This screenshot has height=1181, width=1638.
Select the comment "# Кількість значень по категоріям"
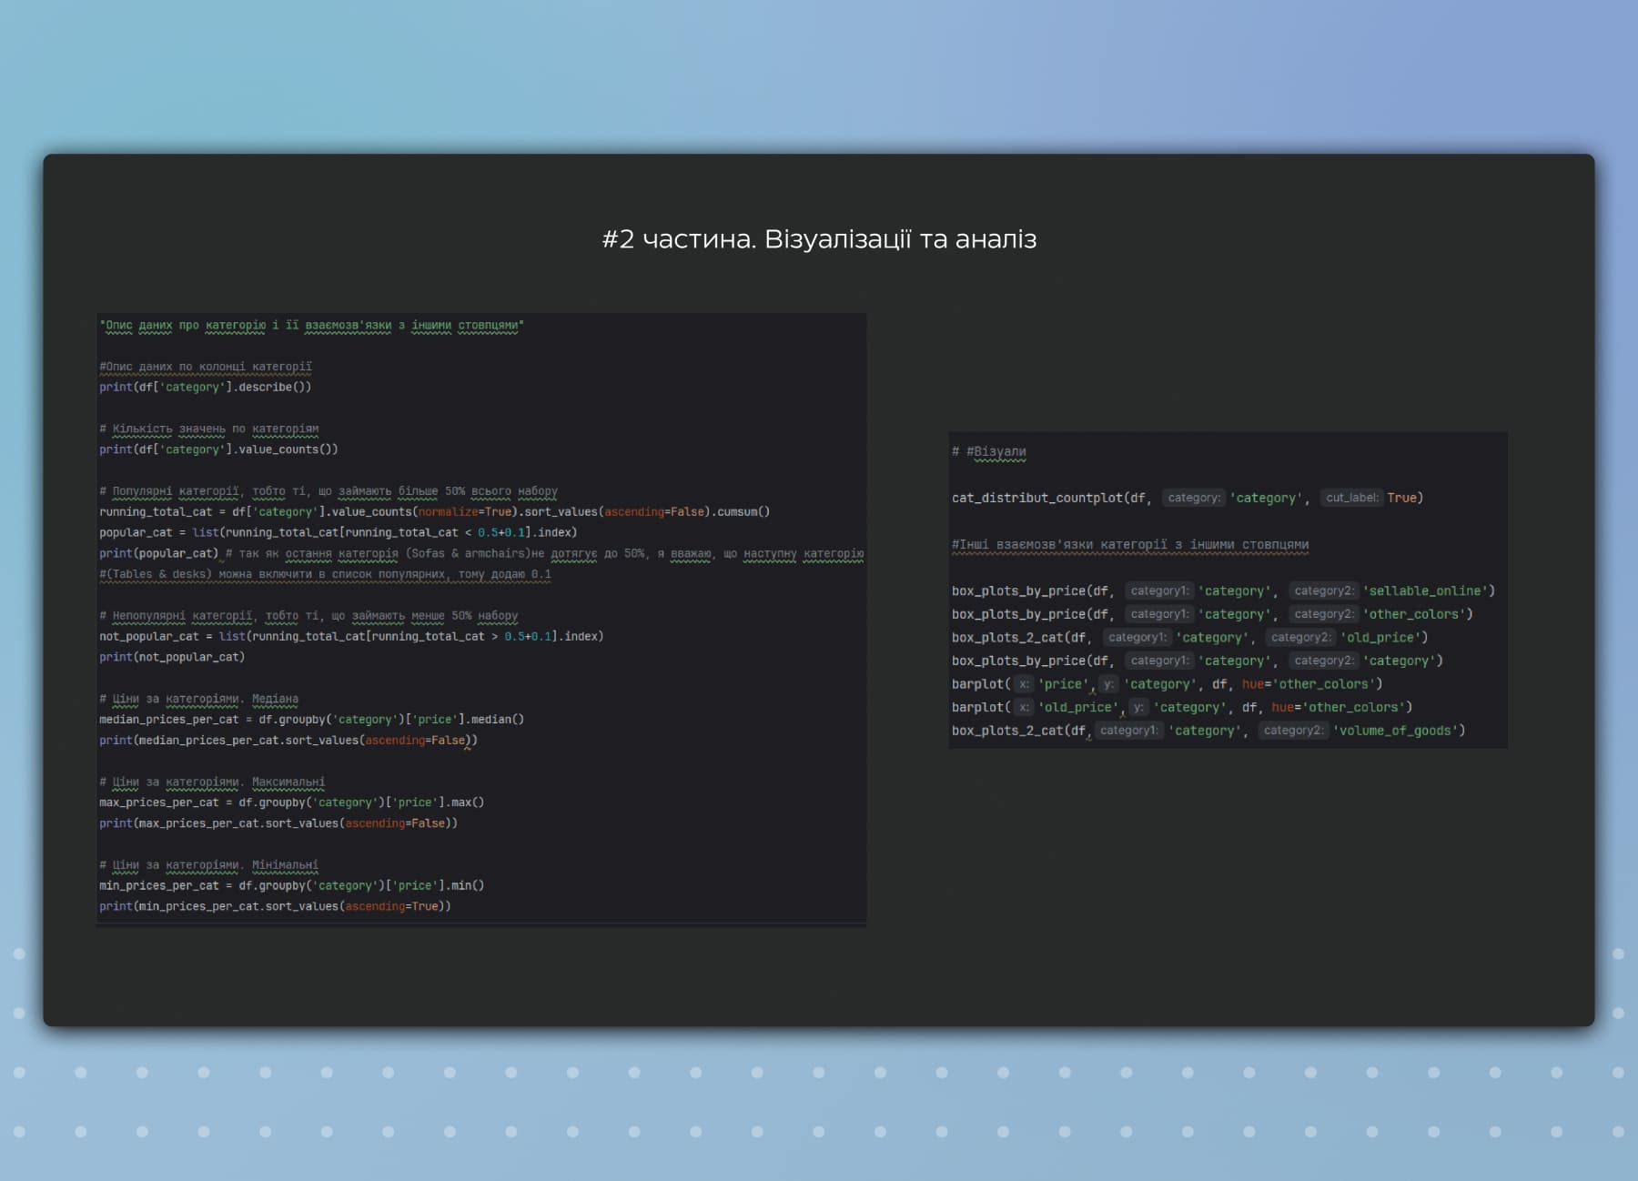click(209, 429)
